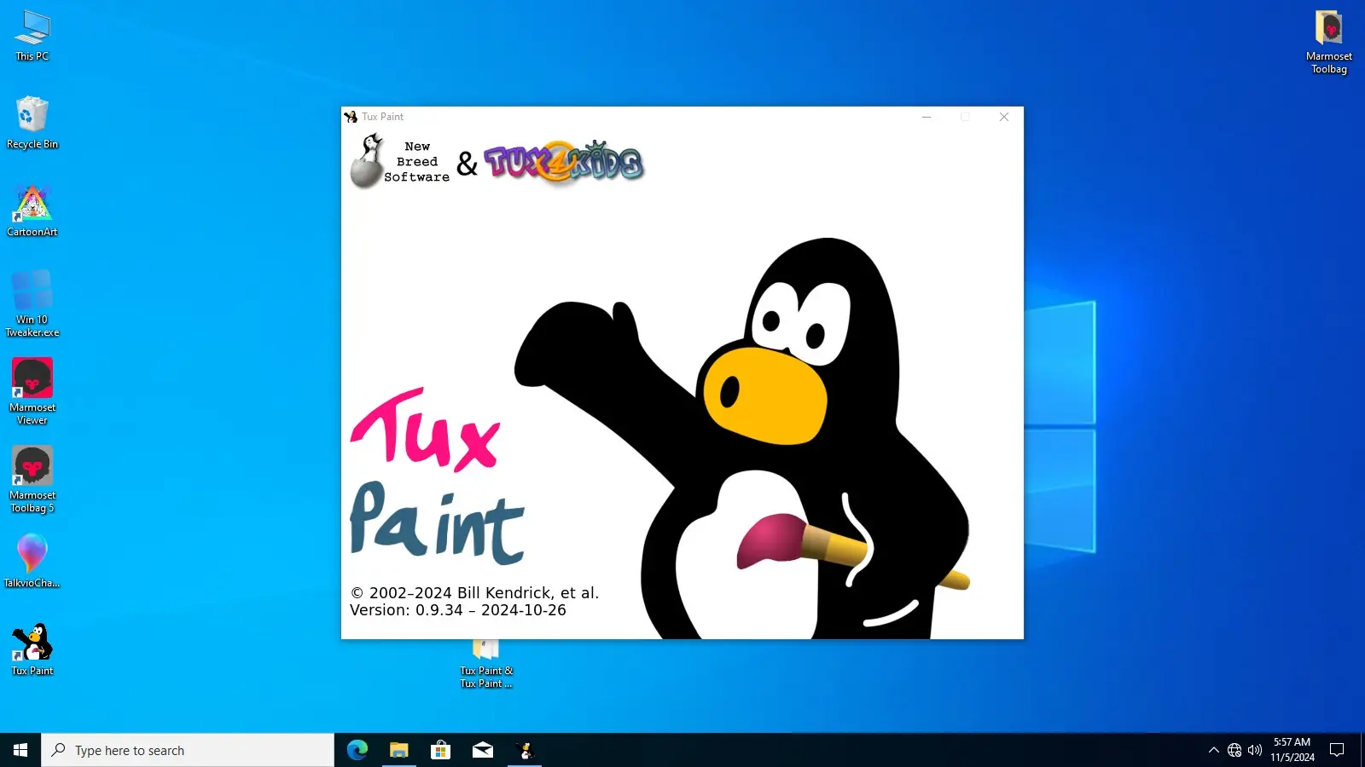Select the Marmoset Toolbag folder icon
The image size is (1365, 767).
tap(1329, 42)
